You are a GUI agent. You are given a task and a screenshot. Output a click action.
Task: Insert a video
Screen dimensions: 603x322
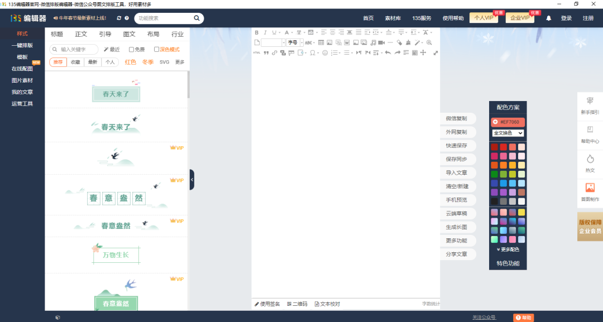381,42
